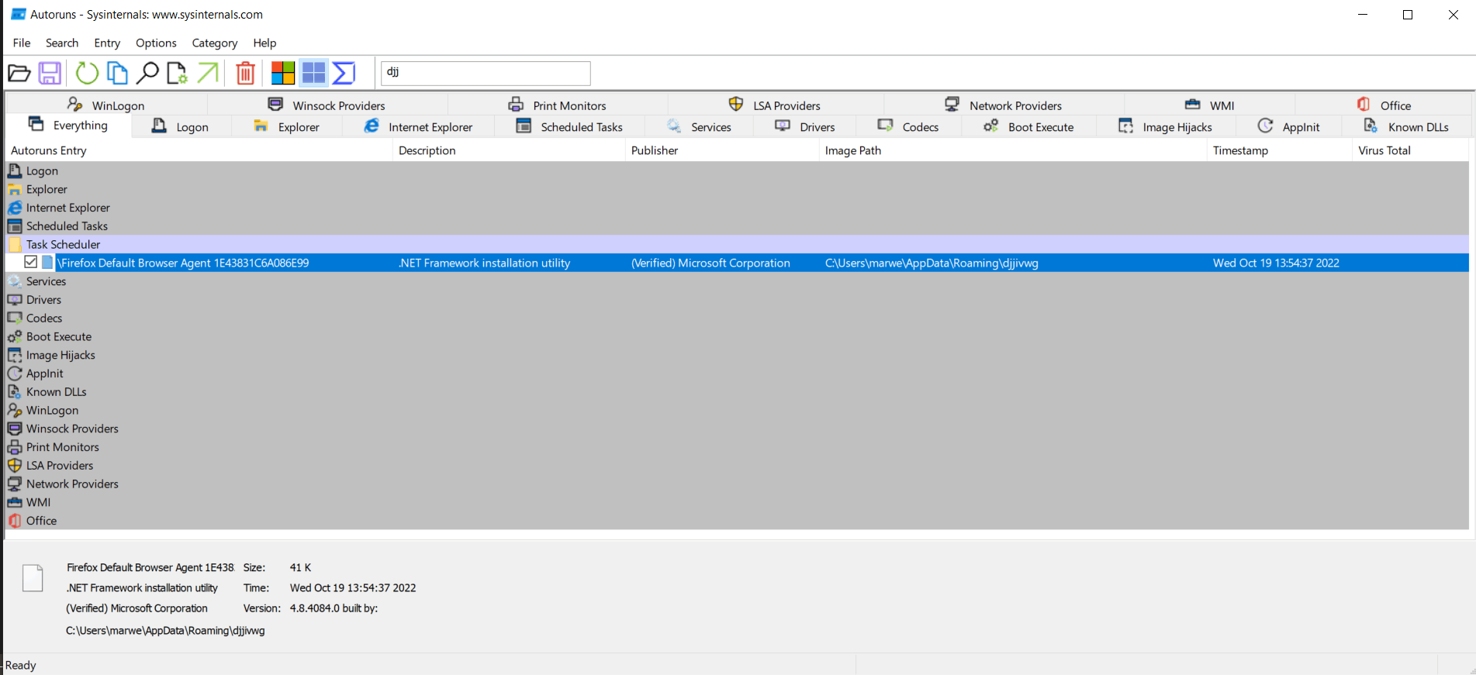
Task: Switch to the AppInit tab
Action: pyautogui.click(x=1288, y=126)
